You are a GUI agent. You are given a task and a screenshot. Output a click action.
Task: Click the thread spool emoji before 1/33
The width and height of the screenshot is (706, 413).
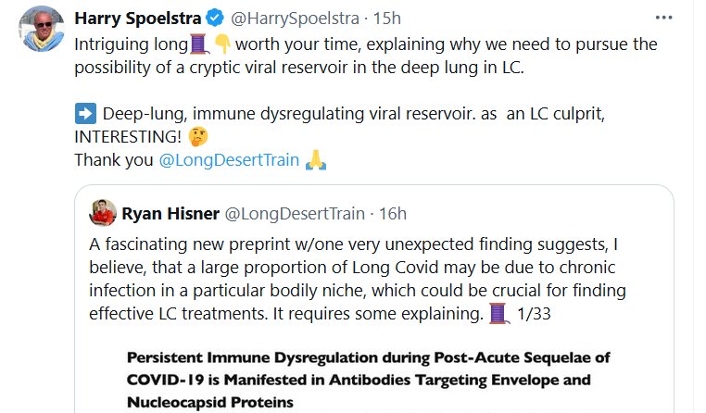pos(498,314)
